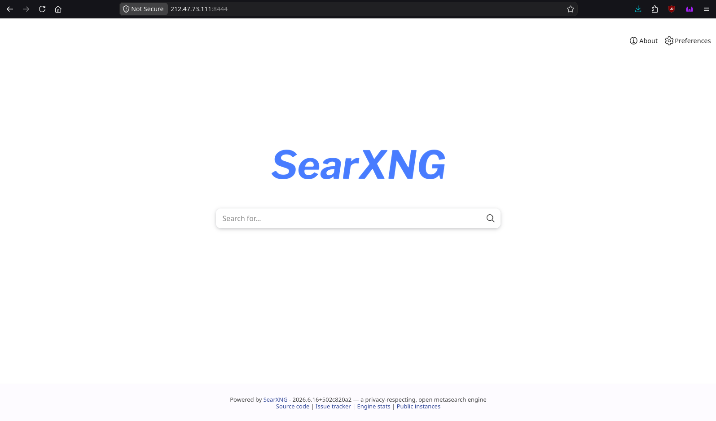Open the uBlock Origin shield extension

[x=672, y=9]
